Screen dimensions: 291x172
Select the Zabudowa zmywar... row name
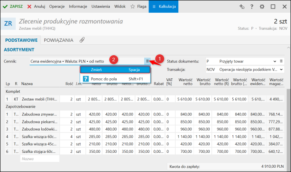(x=40, y=114)
